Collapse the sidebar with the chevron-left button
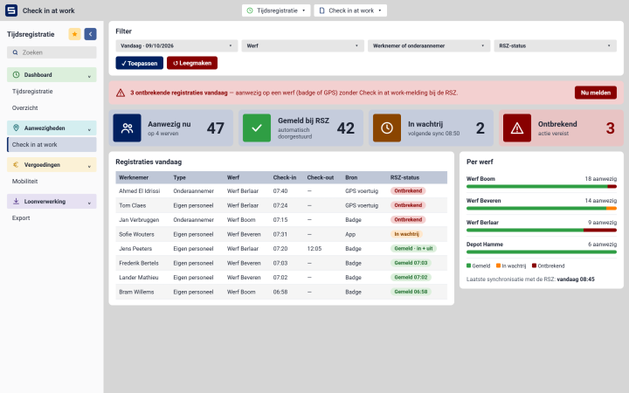Screen dimensions: 629x393 (90, 34)
